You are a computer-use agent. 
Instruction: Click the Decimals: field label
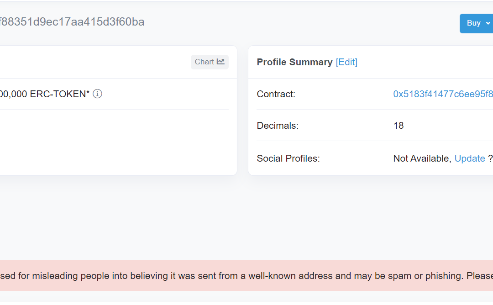(278, 126)
